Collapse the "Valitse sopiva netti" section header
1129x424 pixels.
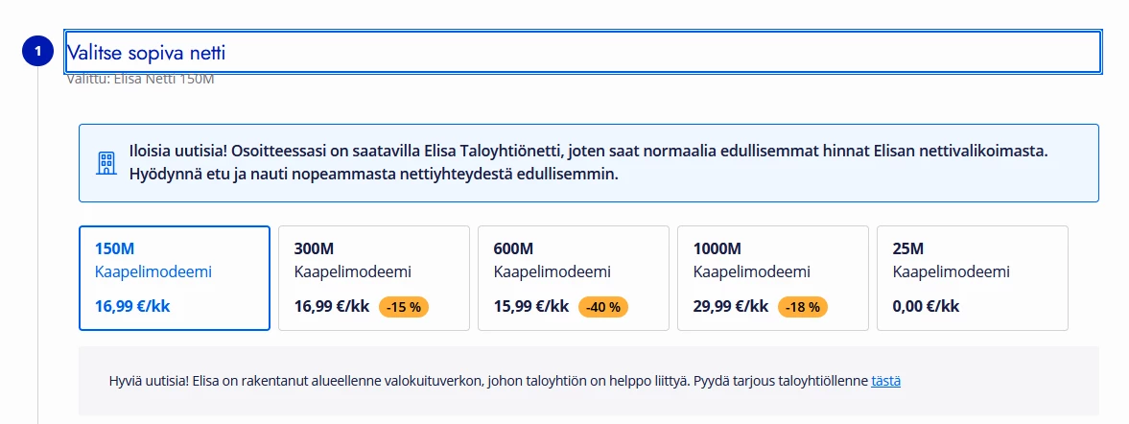(581, 52)
